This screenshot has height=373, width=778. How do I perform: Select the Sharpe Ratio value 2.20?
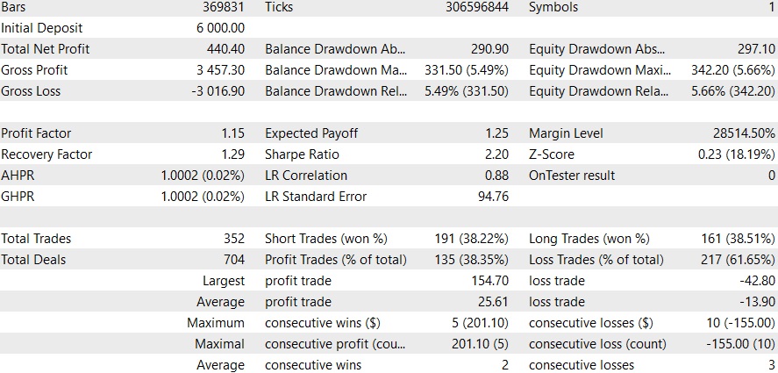[497, 154]
